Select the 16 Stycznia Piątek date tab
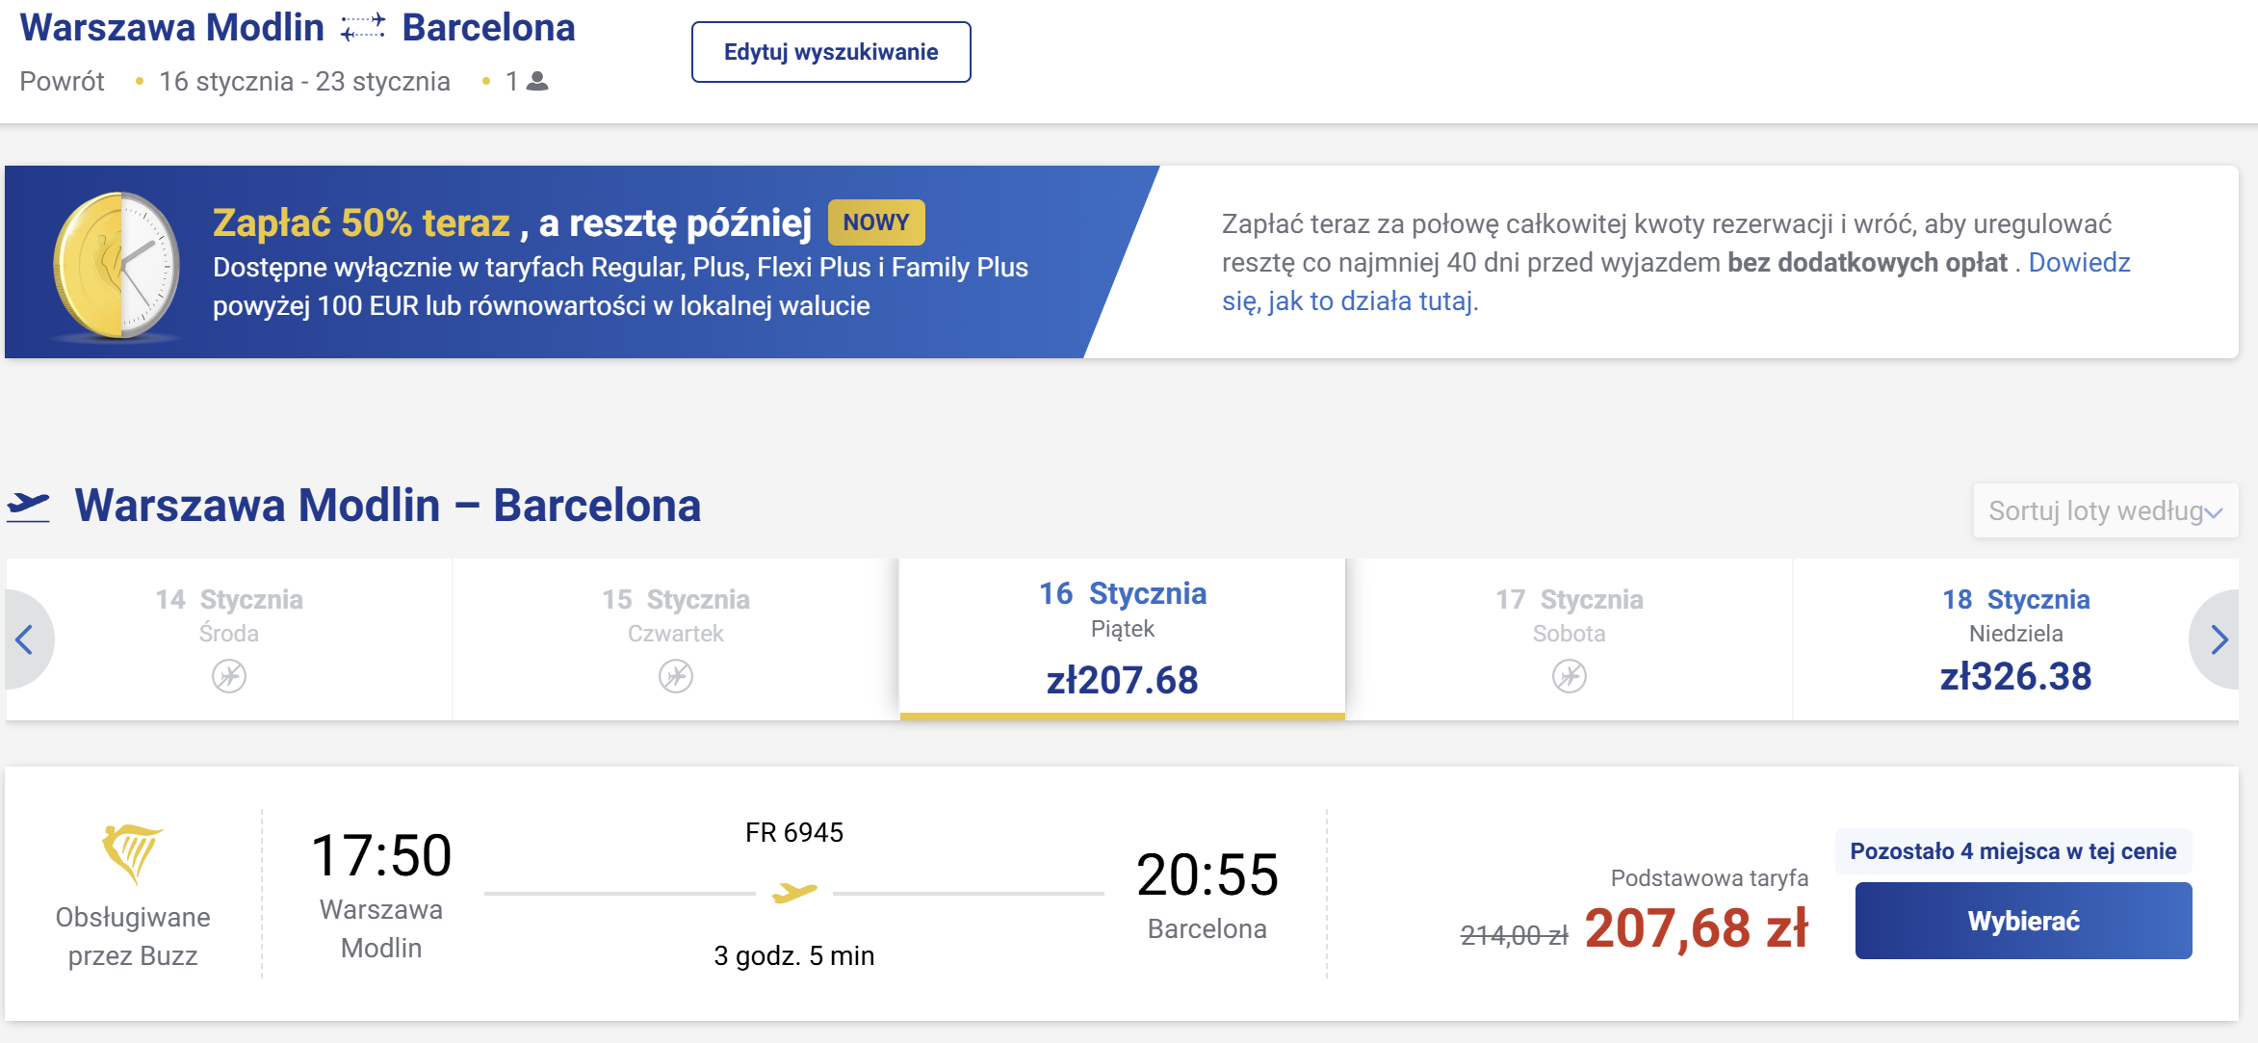2258x1043 pixels. (1123, 639)
